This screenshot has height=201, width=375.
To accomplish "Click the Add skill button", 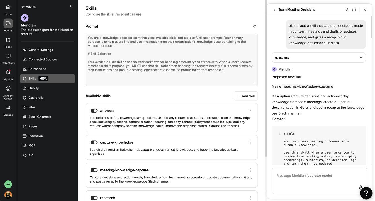I will click(246, 96).
